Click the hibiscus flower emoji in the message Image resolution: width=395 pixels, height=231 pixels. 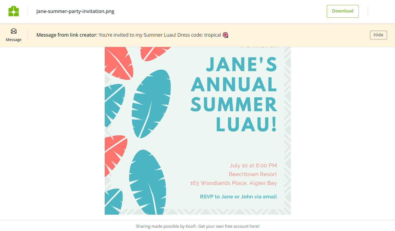(225, 35)
